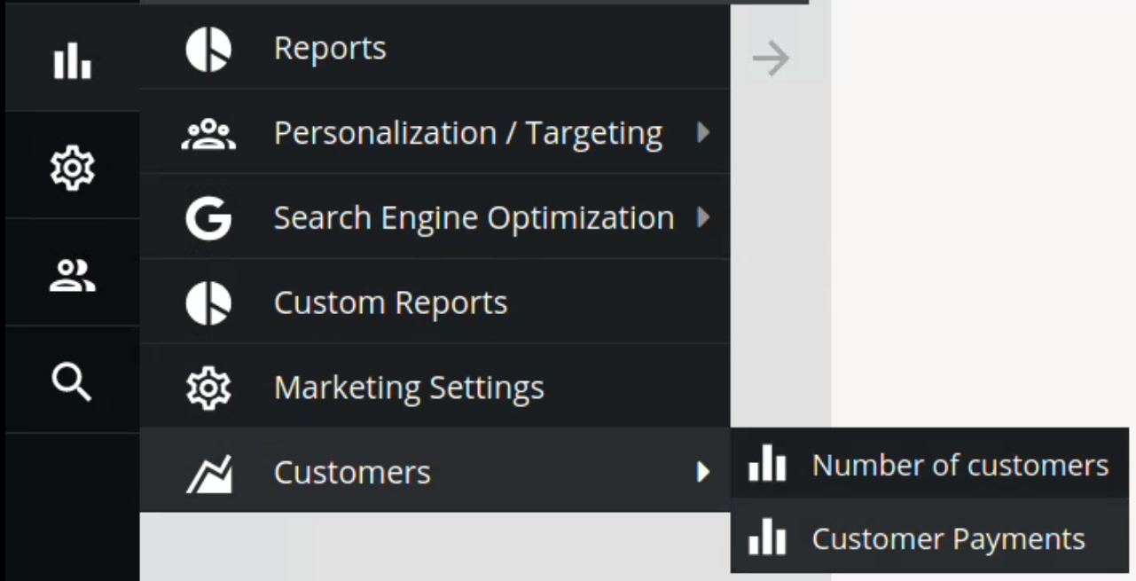Screen dimensions: 1136x581
Task: Expand the Personalization / Targeting submenu
Action: tap(703, 133)
